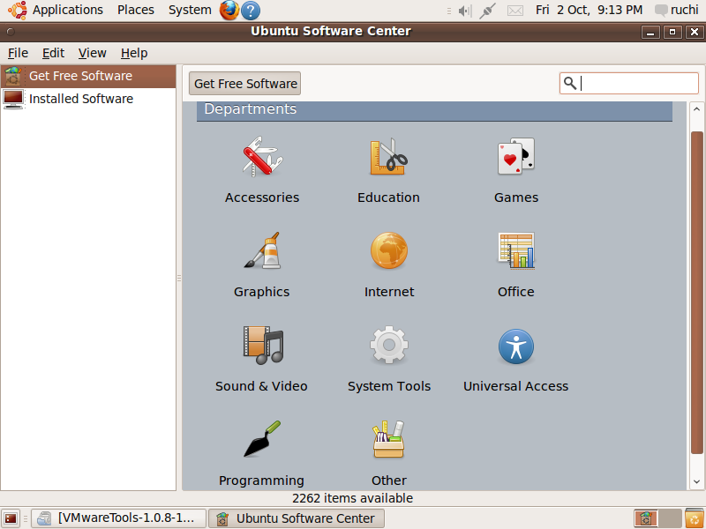Open the Other department box icon
The height and width of the screenshot is (529, 706).
pyautogui.click(x=389, y=439)
